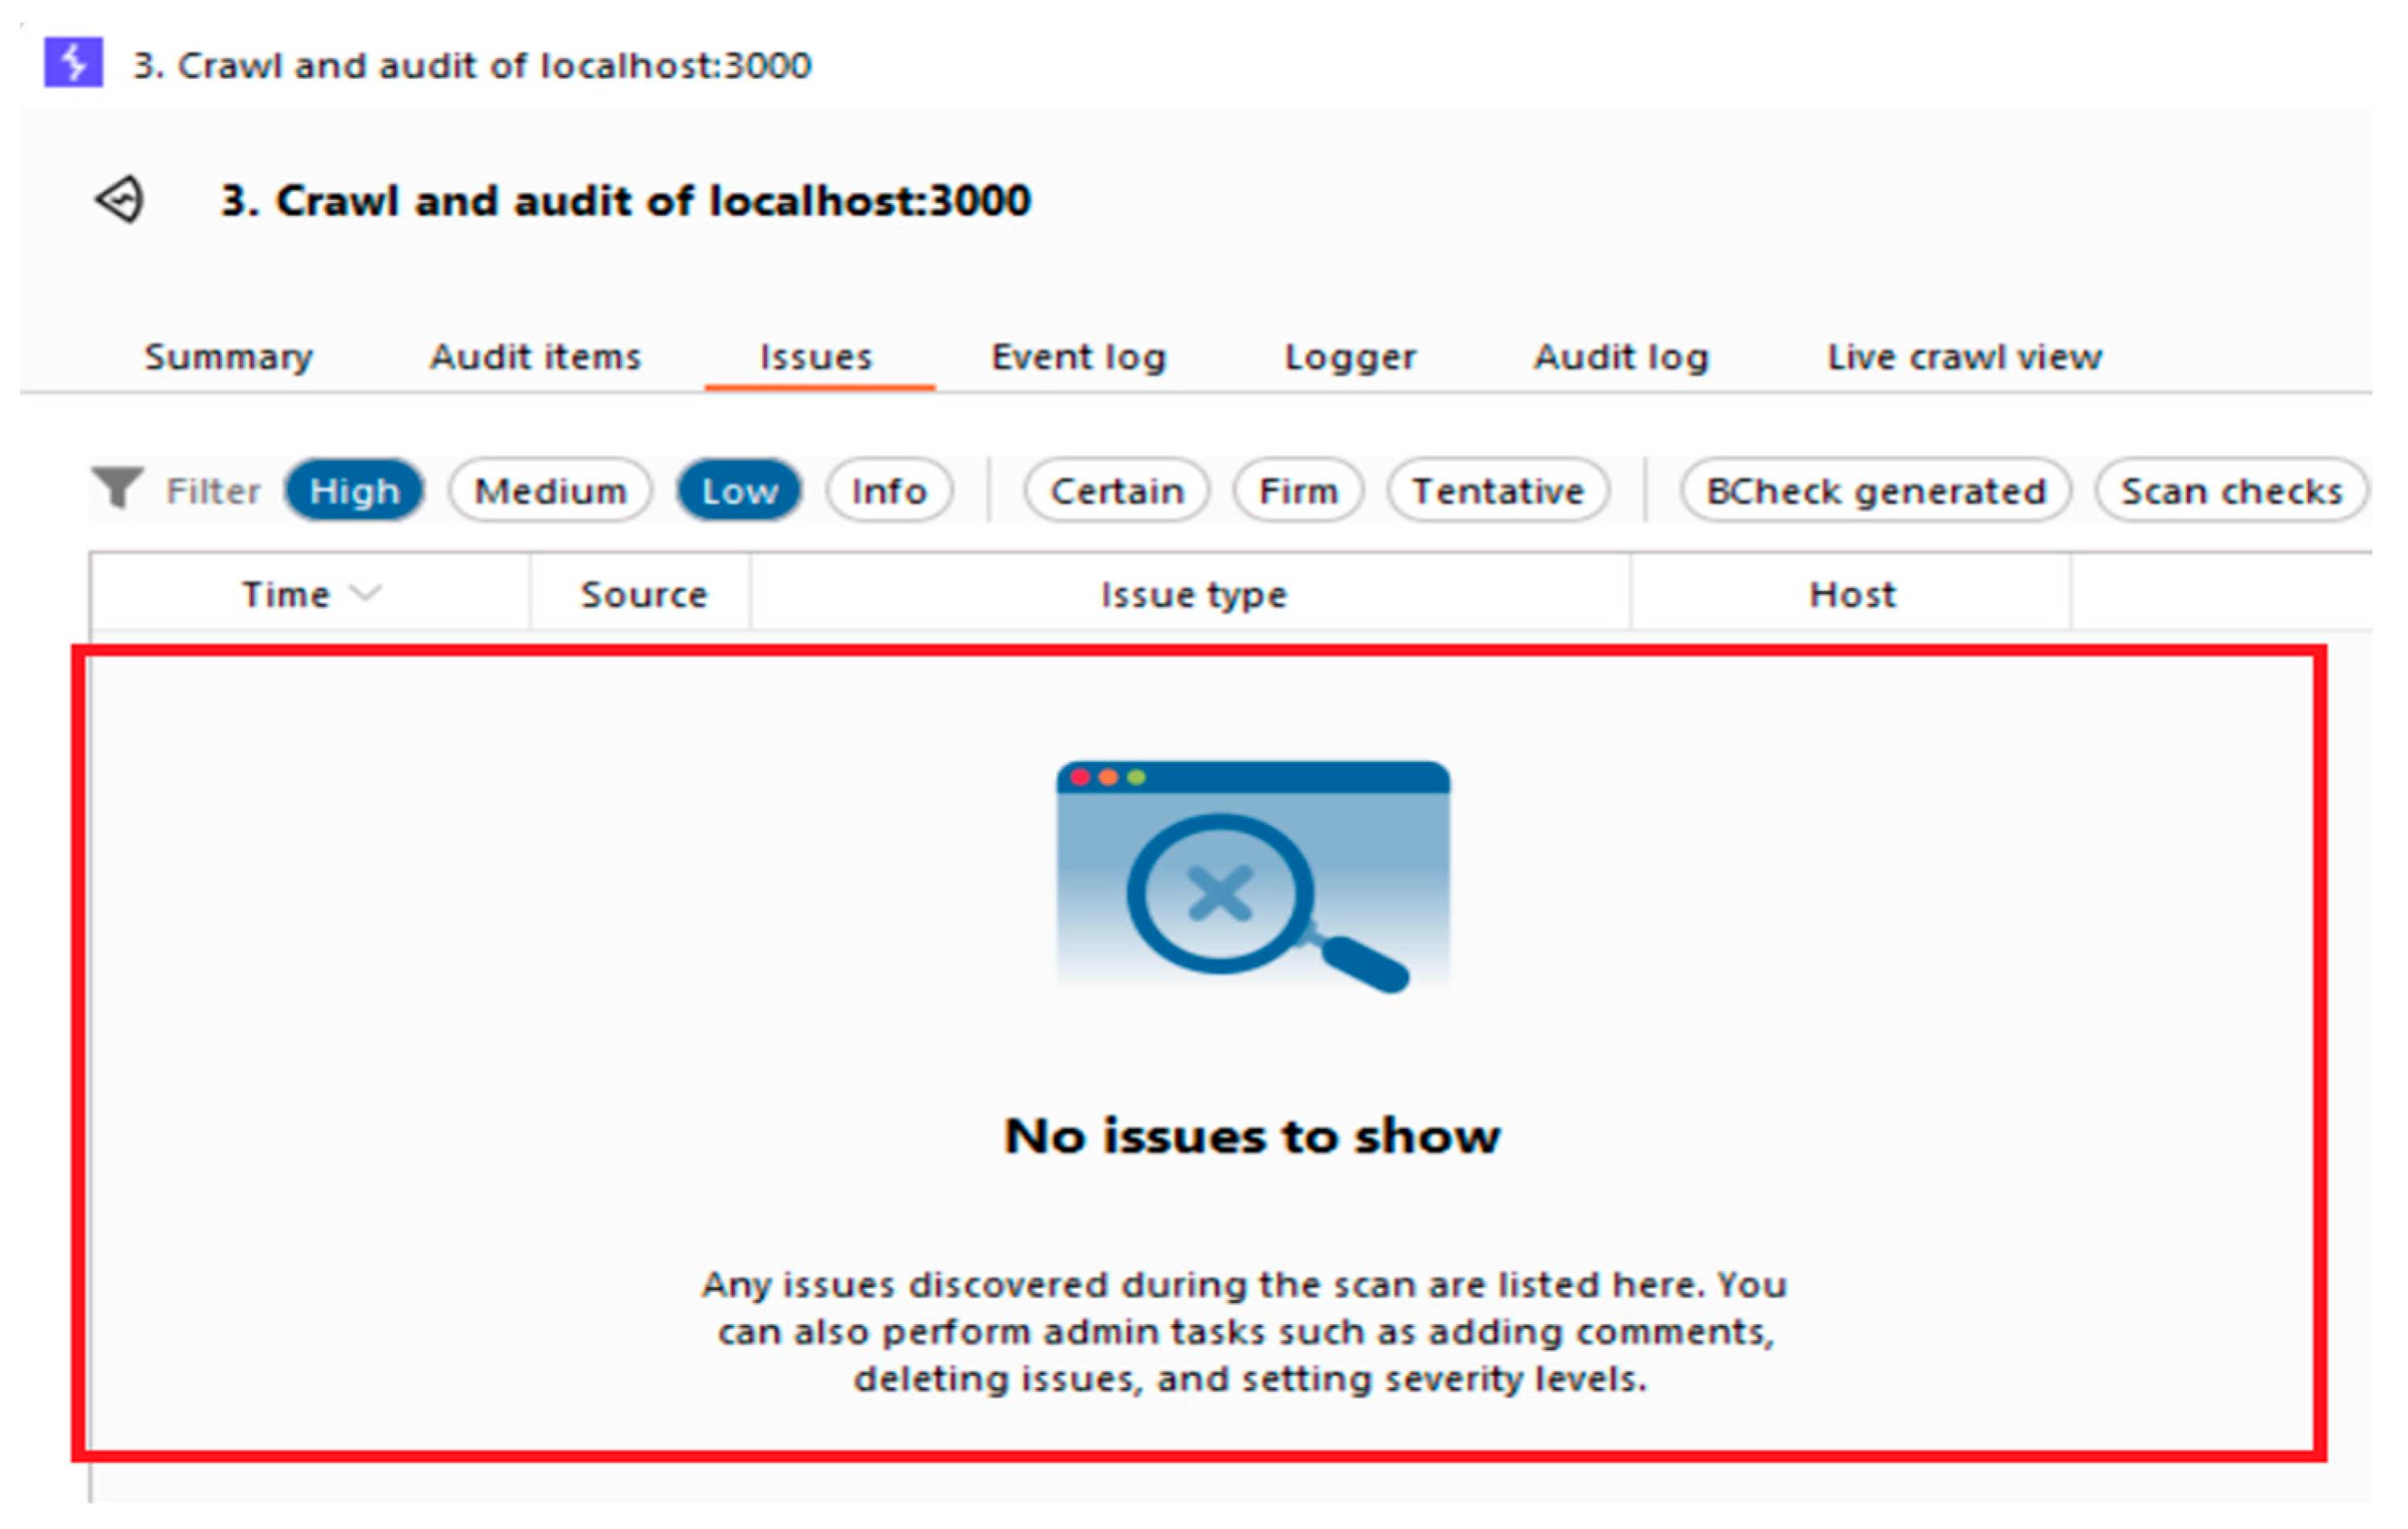
Task: Toggle the Certain confidence filter
Action: click(x=1116, y=491)
